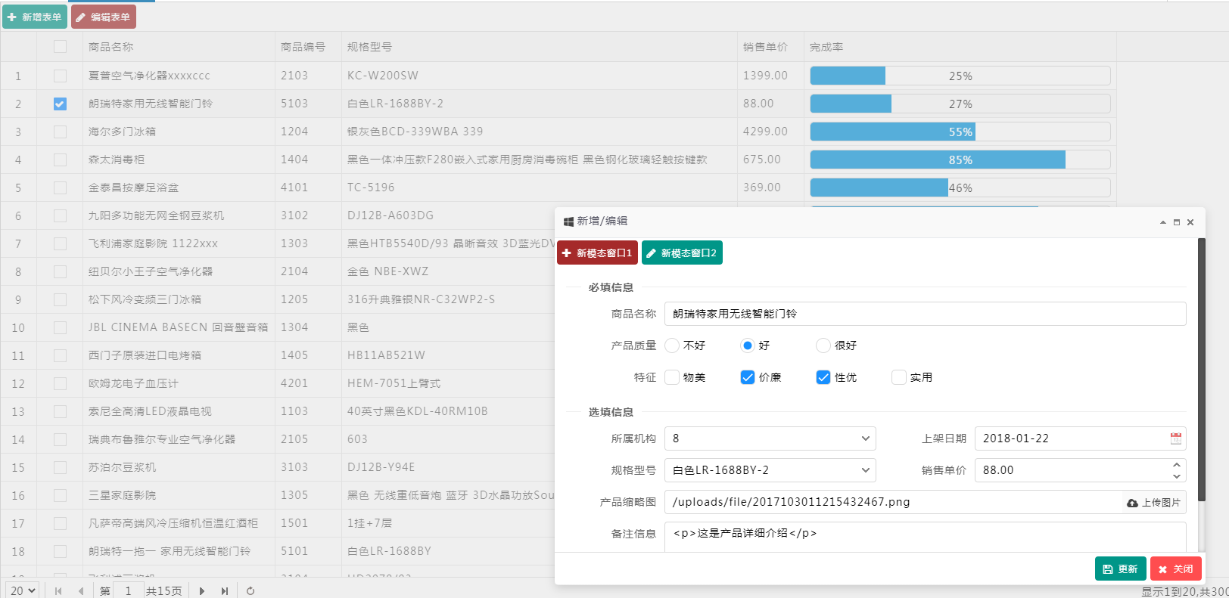Click the 欧姆龙电子血压计 row name

(133, 383)
